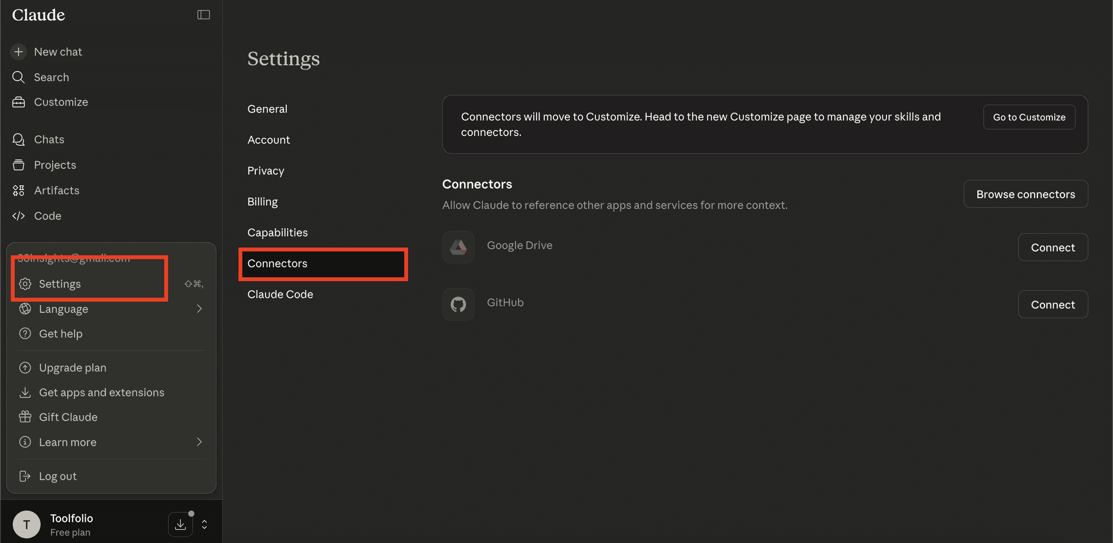Expand the Language submenu
This screenshot has width=1113, height=543.
[199, 309]
